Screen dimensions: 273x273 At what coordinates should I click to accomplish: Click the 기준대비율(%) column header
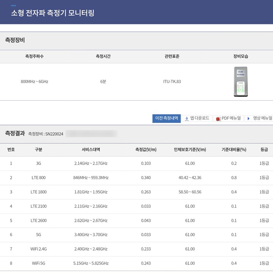pos(234,149)
